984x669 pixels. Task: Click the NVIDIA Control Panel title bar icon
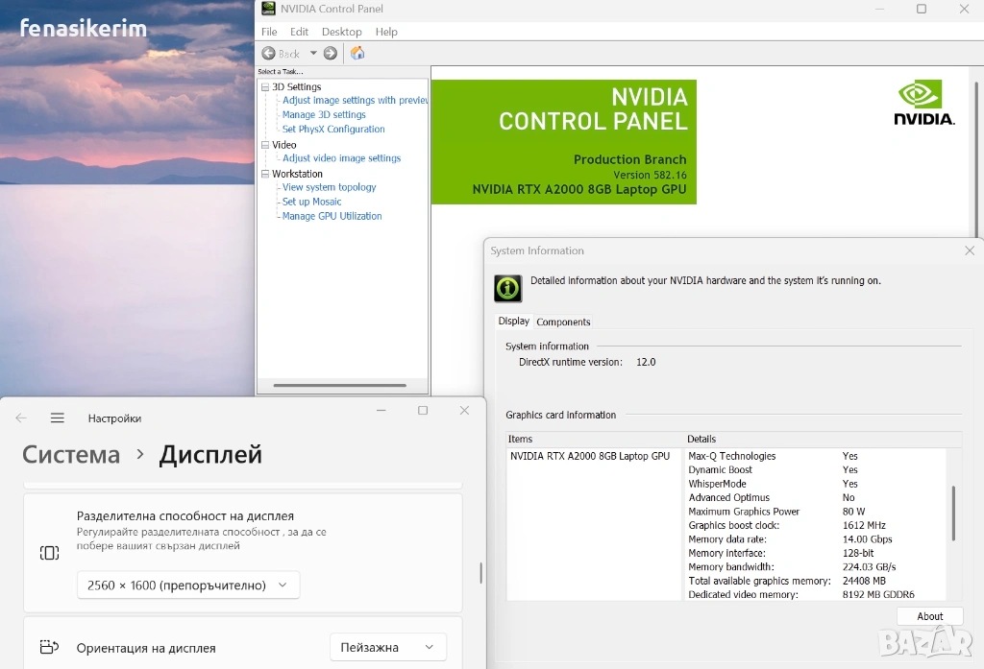268,9
